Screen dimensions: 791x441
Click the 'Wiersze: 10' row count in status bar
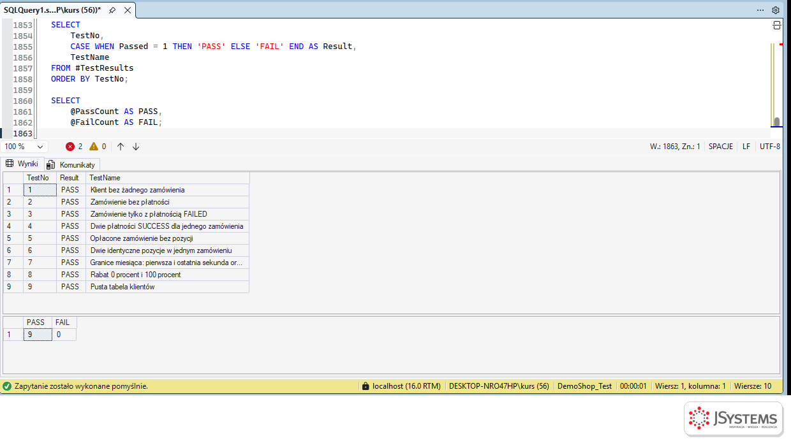tap(753, 386)
